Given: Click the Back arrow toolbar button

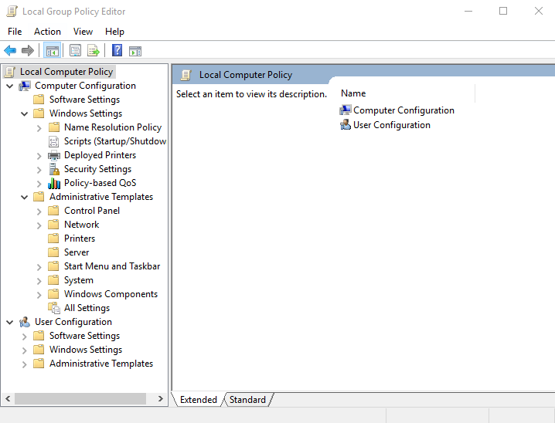Looking at the screenshot, I should pos(10,51).
